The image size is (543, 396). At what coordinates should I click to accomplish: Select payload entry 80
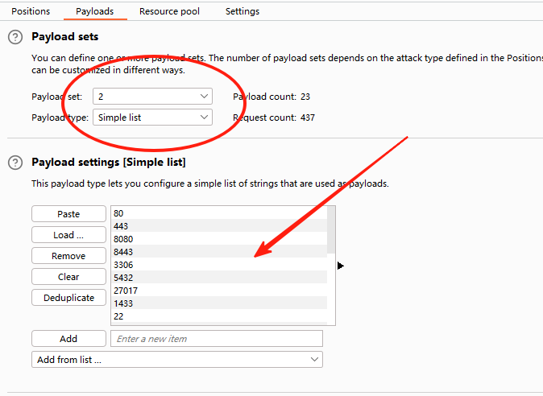click(x=219, y=213)
